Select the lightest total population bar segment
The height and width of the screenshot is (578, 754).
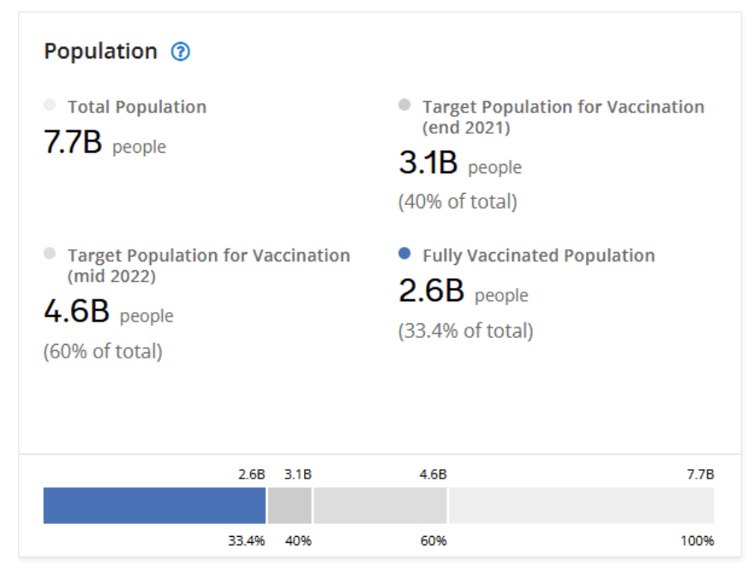pyautogui.click(x=581, y=506)
